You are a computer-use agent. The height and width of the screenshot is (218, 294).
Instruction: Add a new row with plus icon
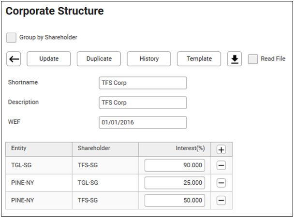pos(221,149)
